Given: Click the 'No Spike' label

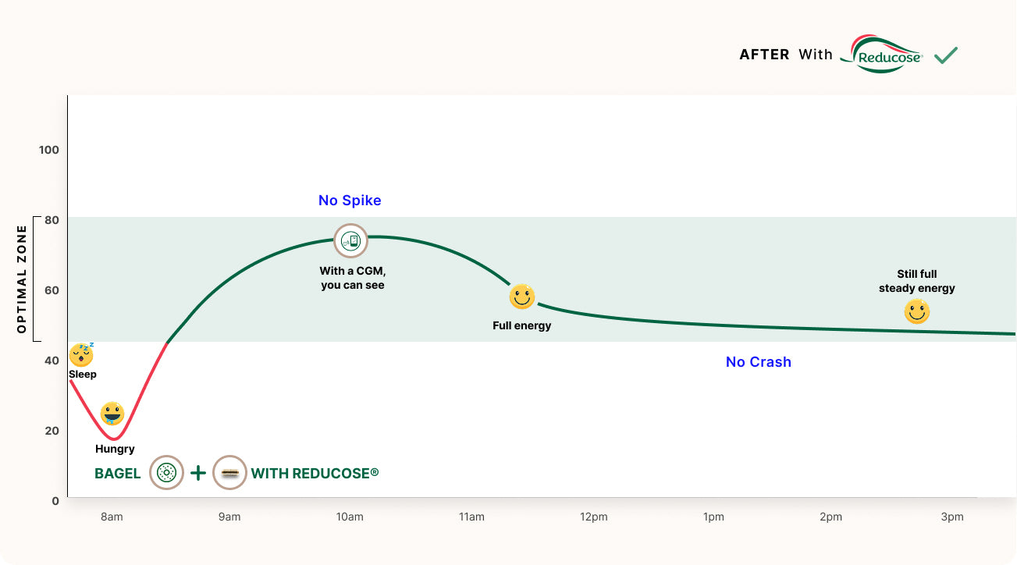Looking at the screenshot, I should pyautogui.click(x=350, y=201).
